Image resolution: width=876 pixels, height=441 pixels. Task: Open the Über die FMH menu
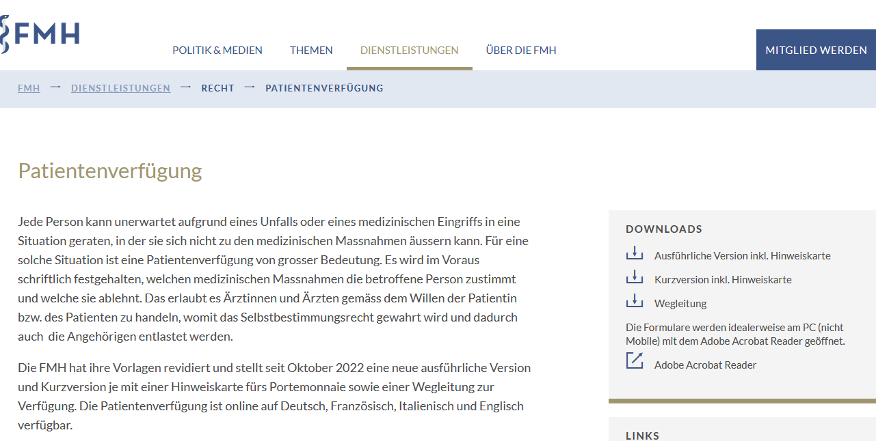(520, 50)
